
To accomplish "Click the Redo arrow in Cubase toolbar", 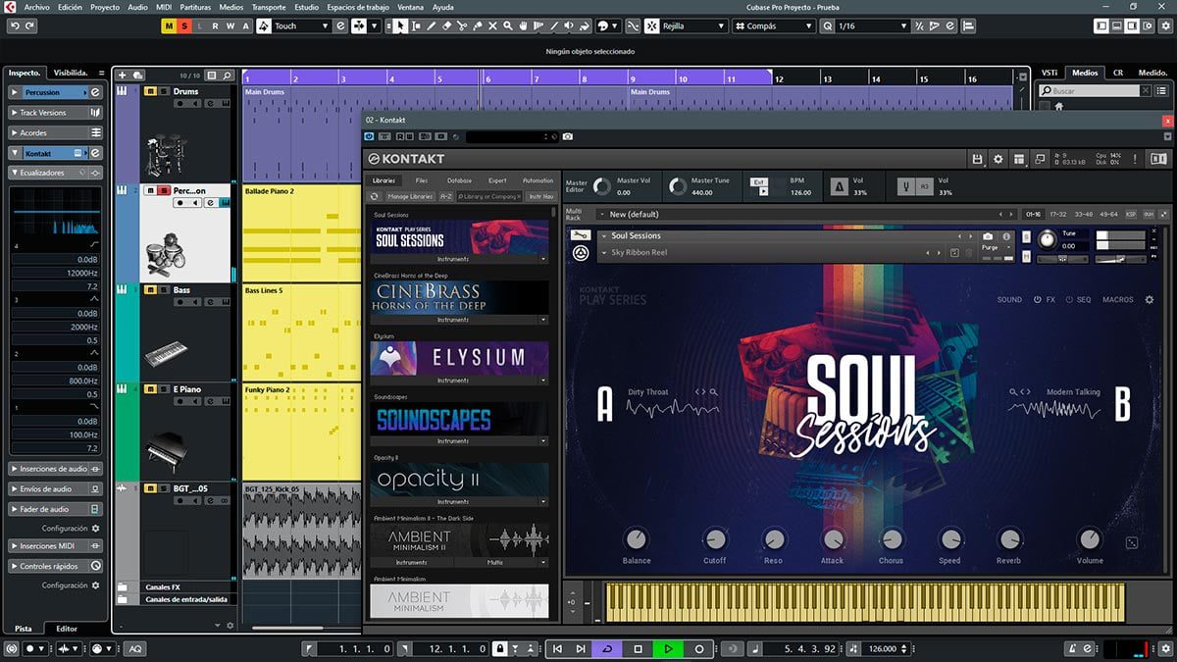I will click(31, 25).
